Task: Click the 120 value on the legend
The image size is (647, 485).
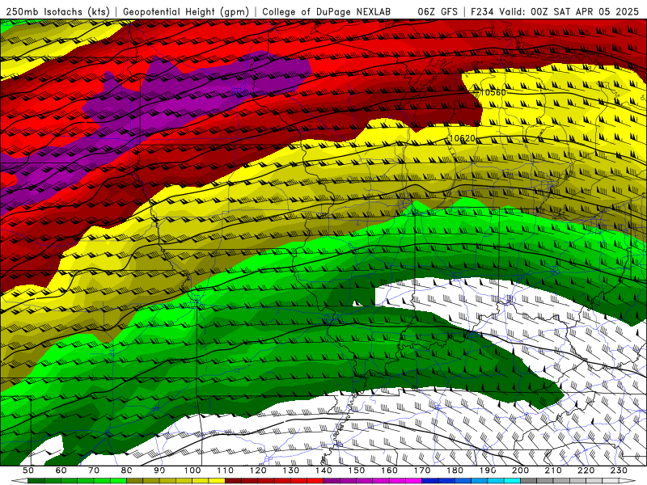Action: click(258, 470)
